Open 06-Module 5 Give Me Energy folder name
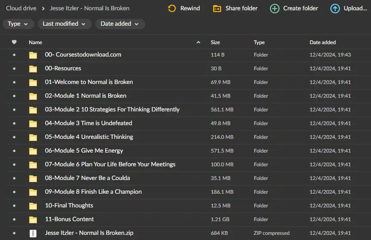 point(84,151)
